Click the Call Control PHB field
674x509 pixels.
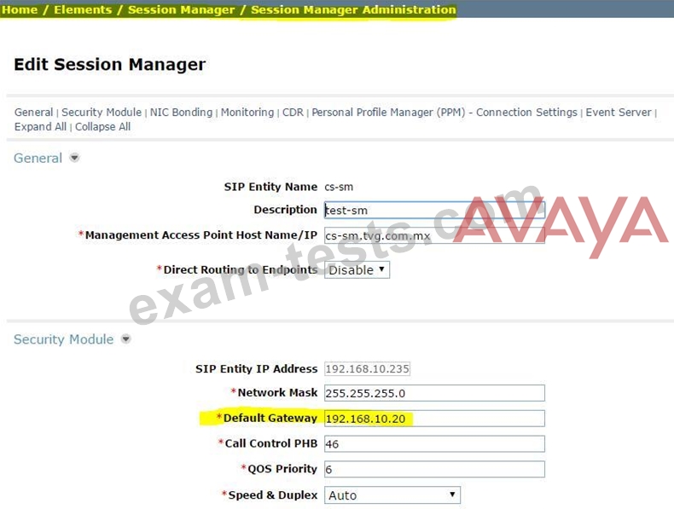pos(434,443)
